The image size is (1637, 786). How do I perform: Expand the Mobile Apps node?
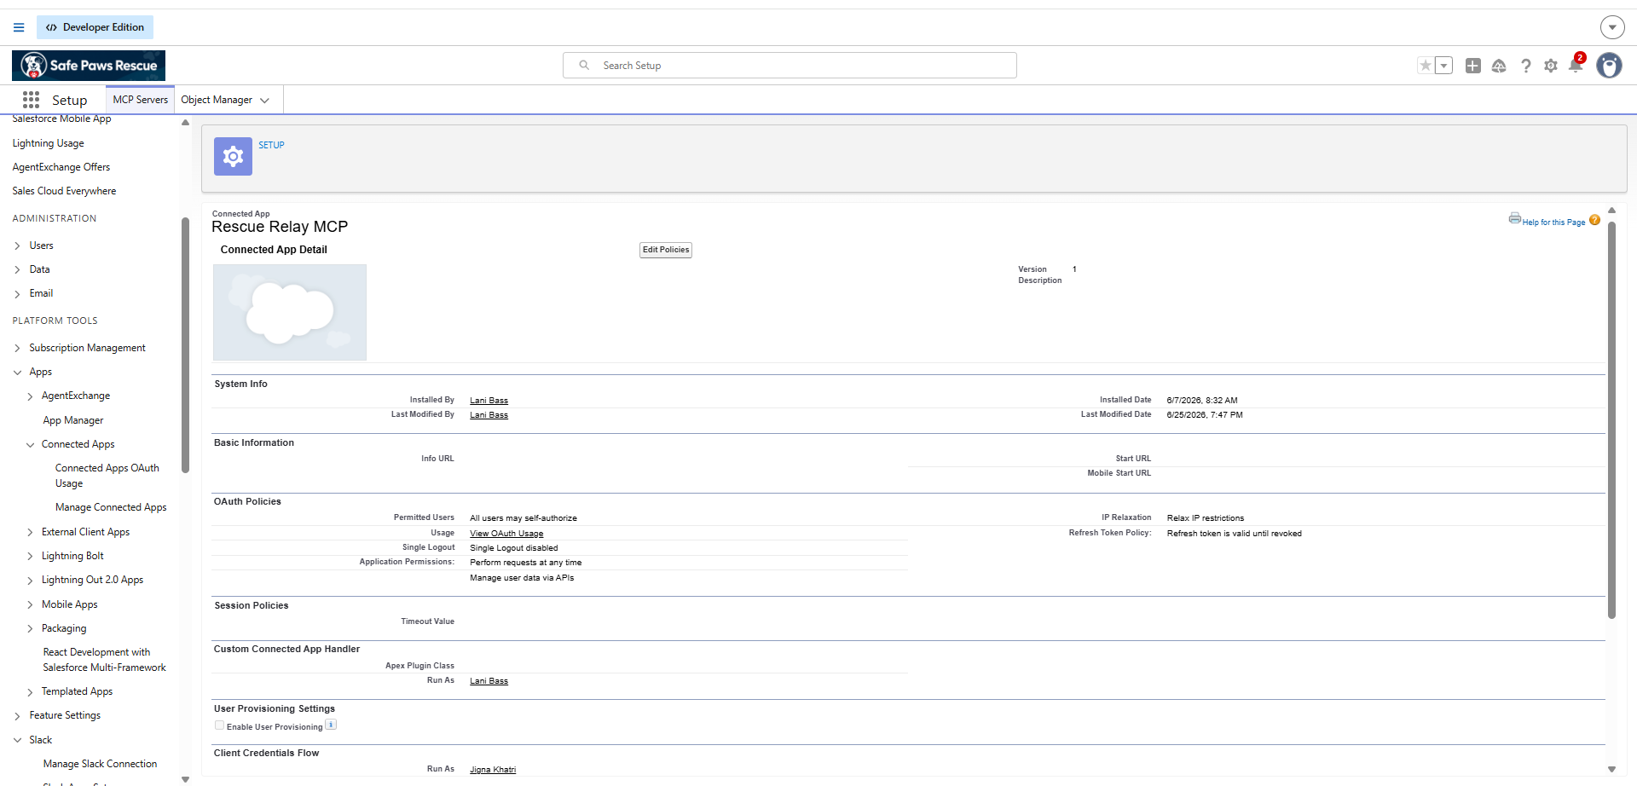point(31,605)
